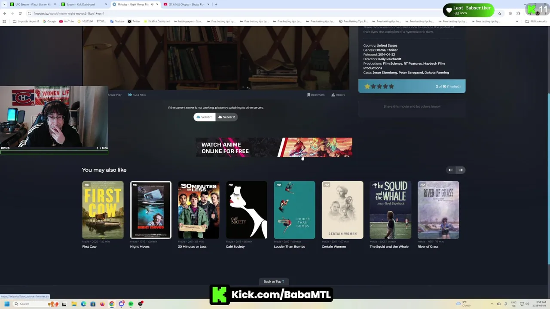Viewport: 550px width, 309px height.
Task: Open the Certain Women poster
Action: (342, 210)
